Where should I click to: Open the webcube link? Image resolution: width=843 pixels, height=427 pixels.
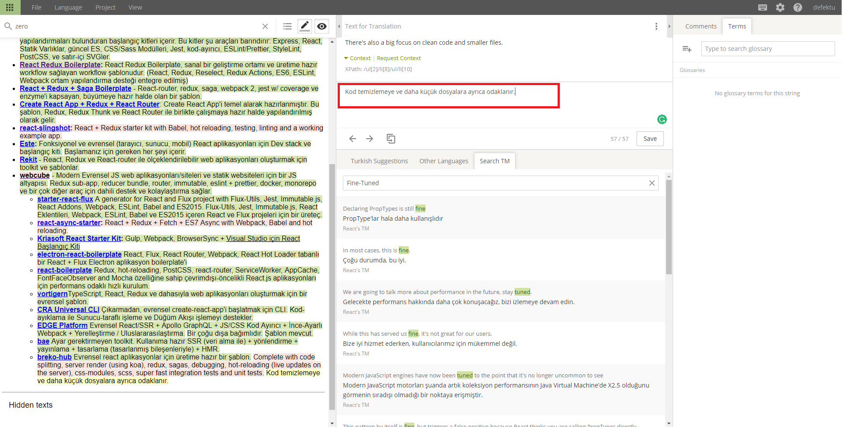pos(35,176)
